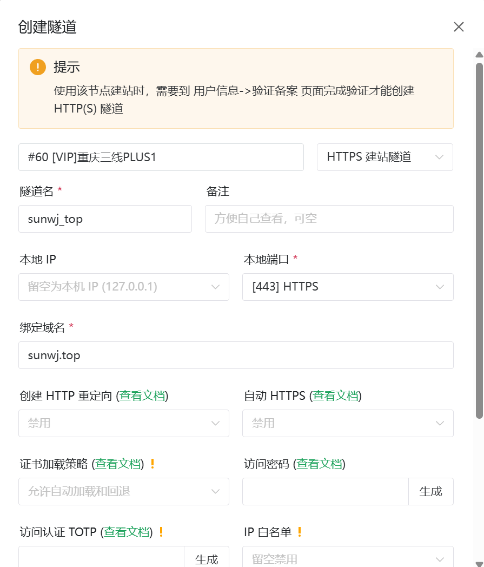Open 查看文档 link for 访问密码
484x567 pixels.
pyautogui.click(x=319, y=464)
